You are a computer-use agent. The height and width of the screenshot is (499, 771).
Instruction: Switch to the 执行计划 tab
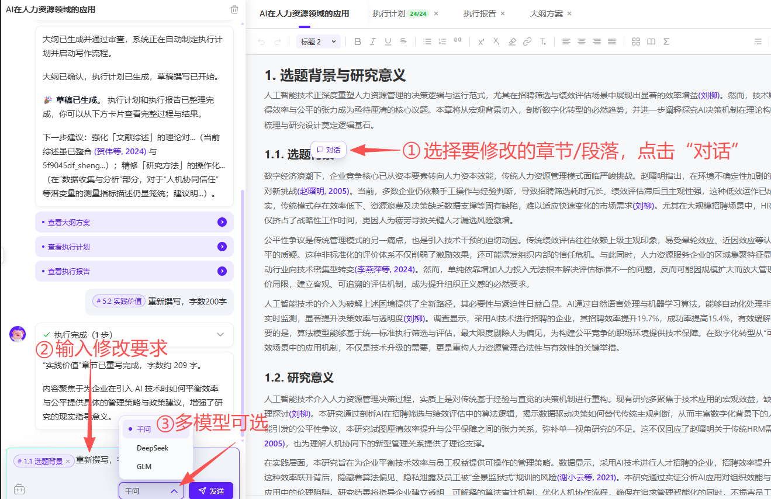[x=389, y=13]
